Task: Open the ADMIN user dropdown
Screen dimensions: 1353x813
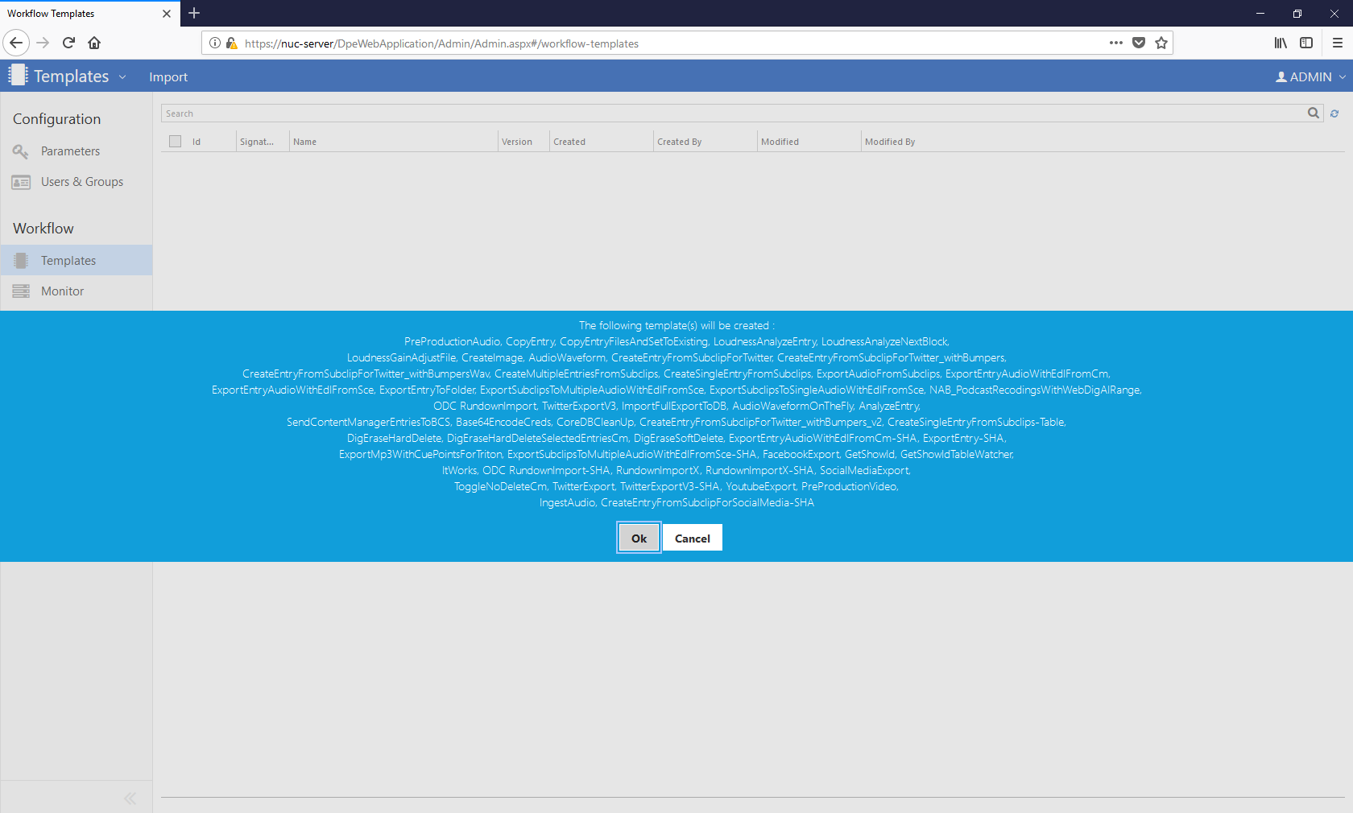Action: click(1310, 76)
